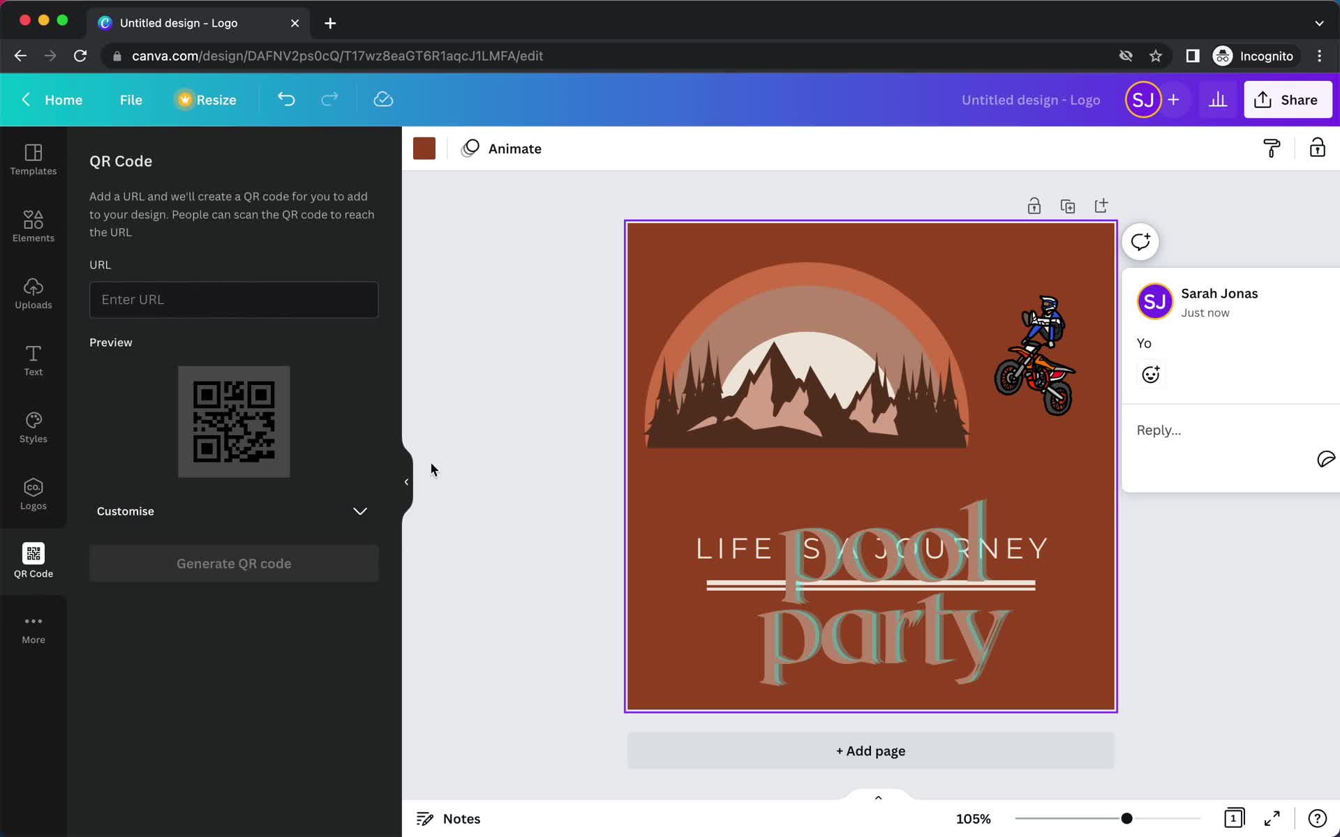1340x837 pixels.
Task: Expand the Customise section
Action: [360, 511]
